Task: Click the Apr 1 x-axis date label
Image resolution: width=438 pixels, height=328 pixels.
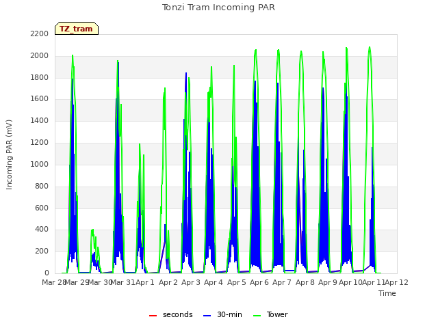Action: 145,282
